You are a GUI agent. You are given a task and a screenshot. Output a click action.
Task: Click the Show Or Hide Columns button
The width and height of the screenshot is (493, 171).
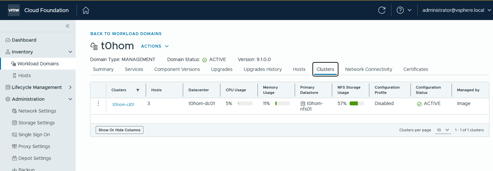[119, 130]
